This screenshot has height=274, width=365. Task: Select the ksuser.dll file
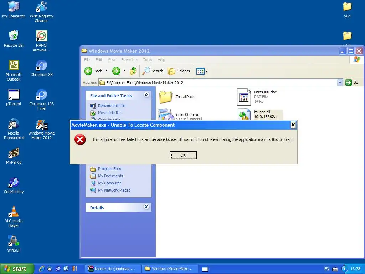tap(260, 115)
